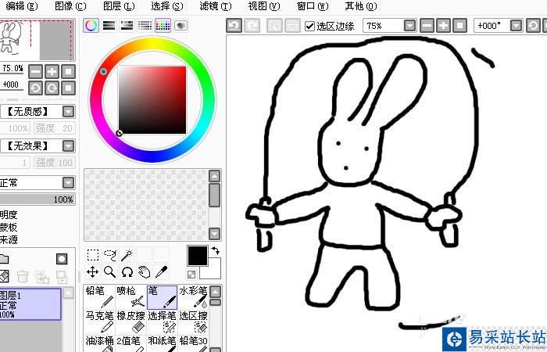The width and height of the screenshot is (547, 352).
Task: Click zoom in plus in top toolbar
Action: click(443, 26)
